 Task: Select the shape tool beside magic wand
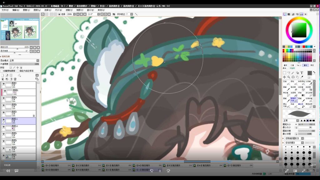coord(297,72)
